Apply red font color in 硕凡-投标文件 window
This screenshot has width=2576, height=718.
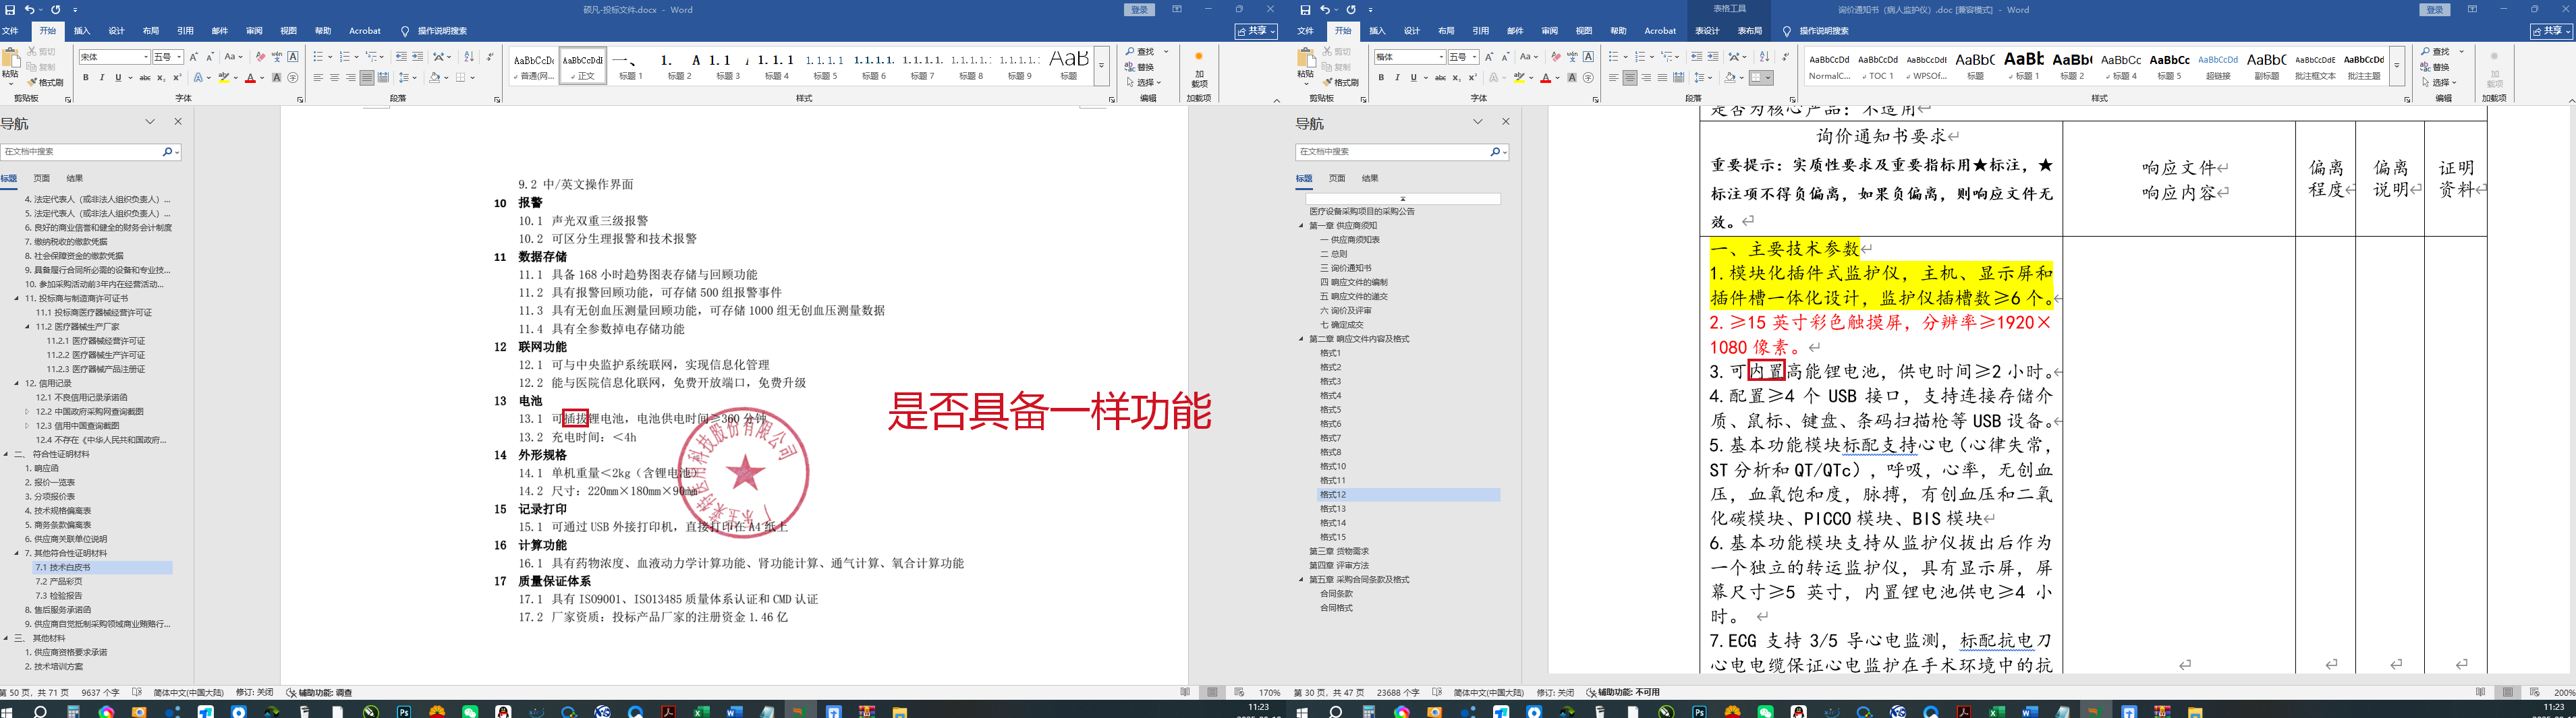(x=250, y=78)
